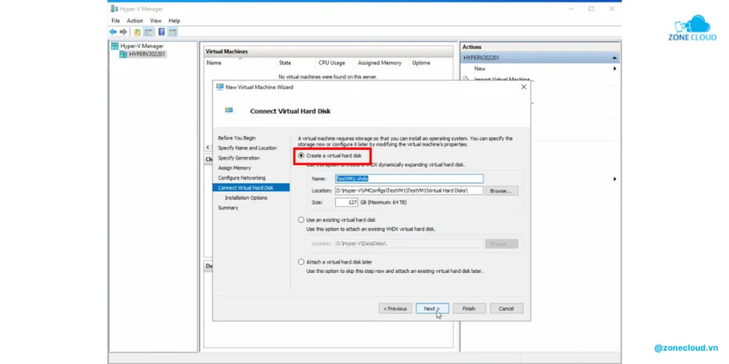Go to Specify Name and Location step
The height and width of the screenshot is (364, 729).
point(247,148)
